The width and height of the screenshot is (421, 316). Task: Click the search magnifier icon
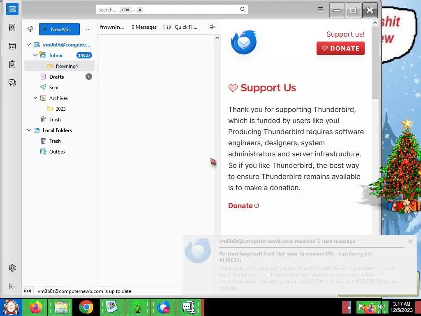[x=243, y=10]
